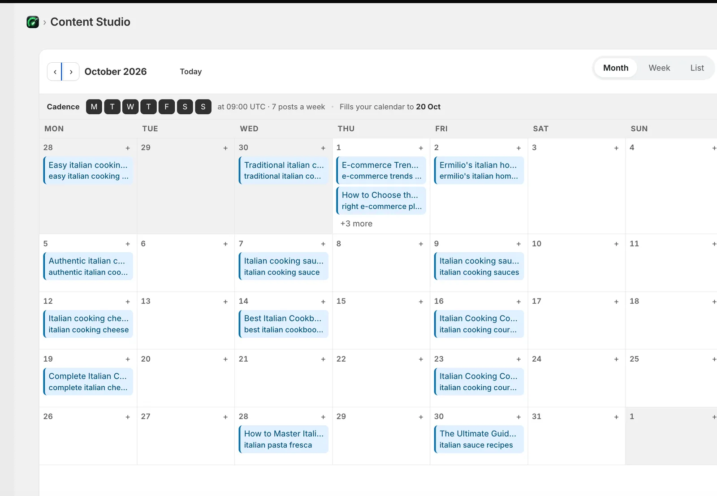Switch to Month view
Screen dimensions: 717x496
pos(616,68)
